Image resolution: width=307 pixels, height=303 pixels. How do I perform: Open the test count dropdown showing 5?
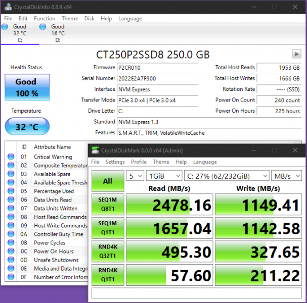(134, 176)
